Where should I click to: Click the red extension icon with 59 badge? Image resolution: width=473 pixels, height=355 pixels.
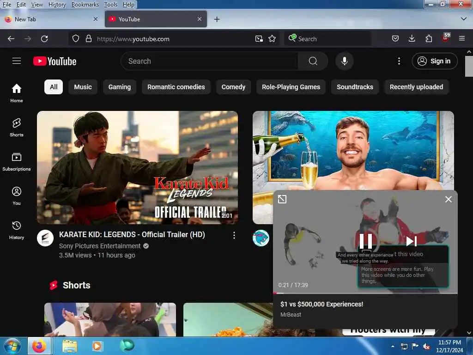click(445, 38)
